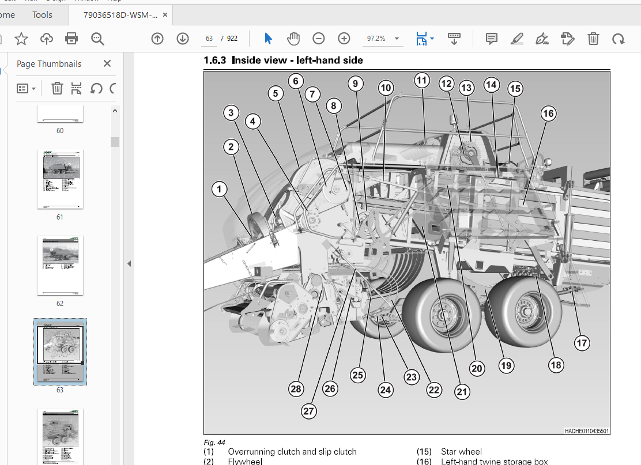Click legend text 'Flywheel'
The height and width of the screenshot is (465, 641).
(245, 462)
